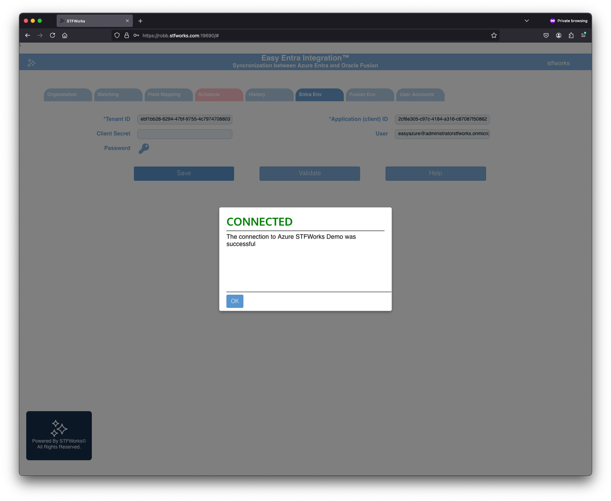
Task: Open the Firefox account icon
Action: tap(559, 36)
